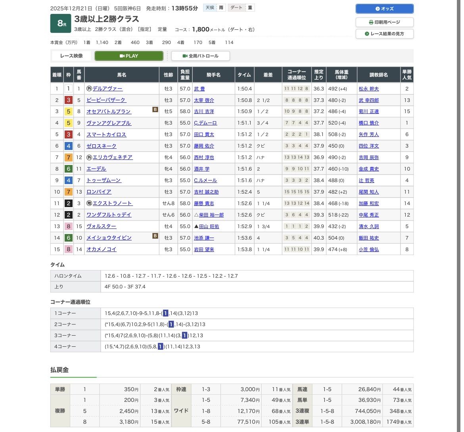Open trainer 武 幸四郎 profile

[369, 100]
